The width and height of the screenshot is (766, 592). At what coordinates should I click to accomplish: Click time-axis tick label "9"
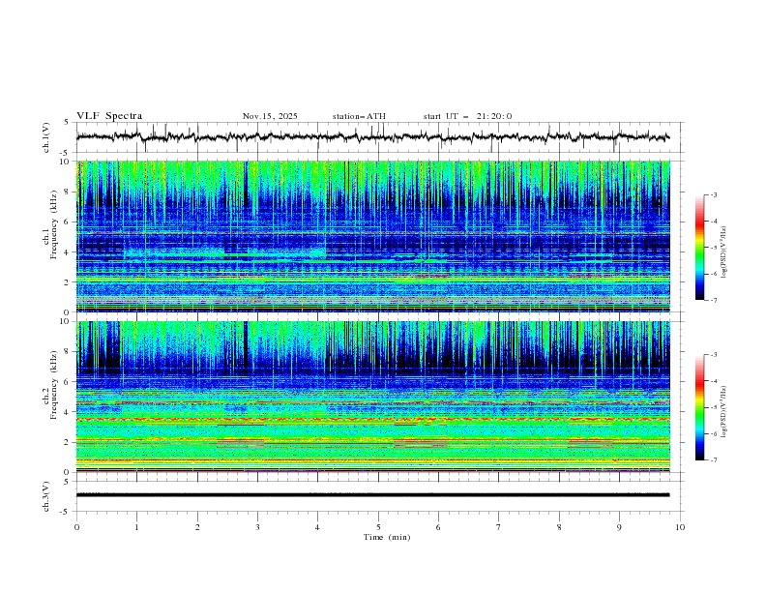[619, 527]
